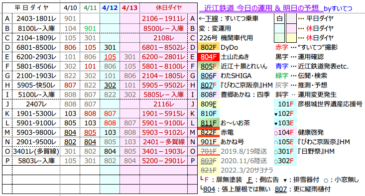The width and height of the screenshot is (365, 196).
Task: Click weekday cell 8100レ-入庫
Action: pos(36,28)
